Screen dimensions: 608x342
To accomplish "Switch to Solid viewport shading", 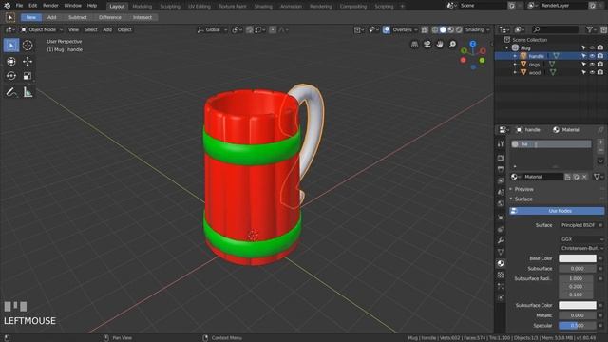I will point(443,29).
